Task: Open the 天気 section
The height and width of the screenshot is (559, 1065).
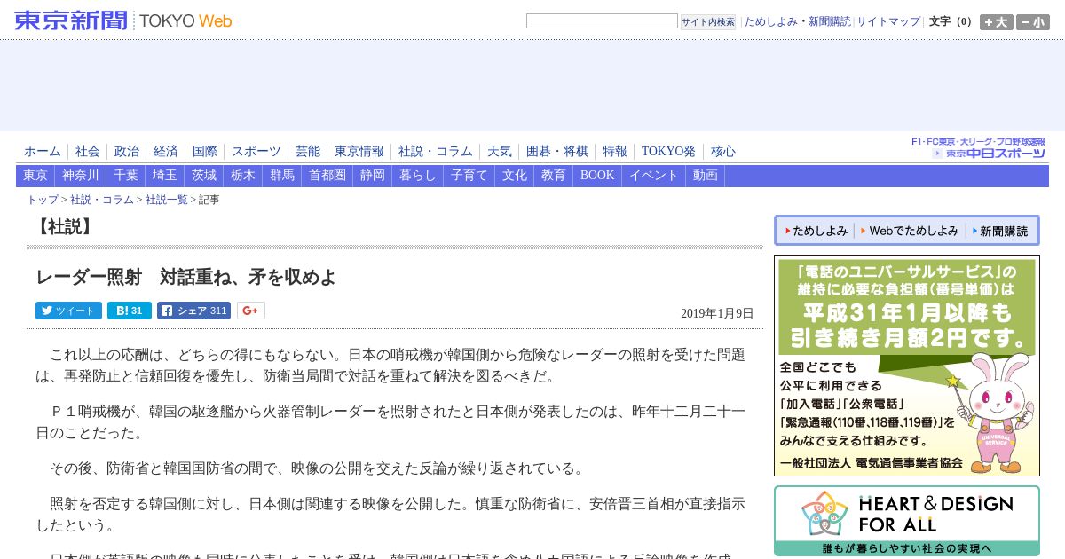Action: (500, 152)
